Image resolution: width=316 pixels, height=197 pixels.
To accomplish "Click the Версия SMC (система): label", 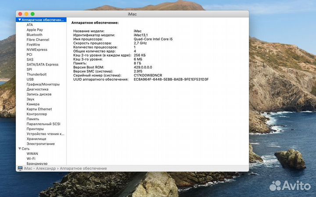I will [93, 72].
